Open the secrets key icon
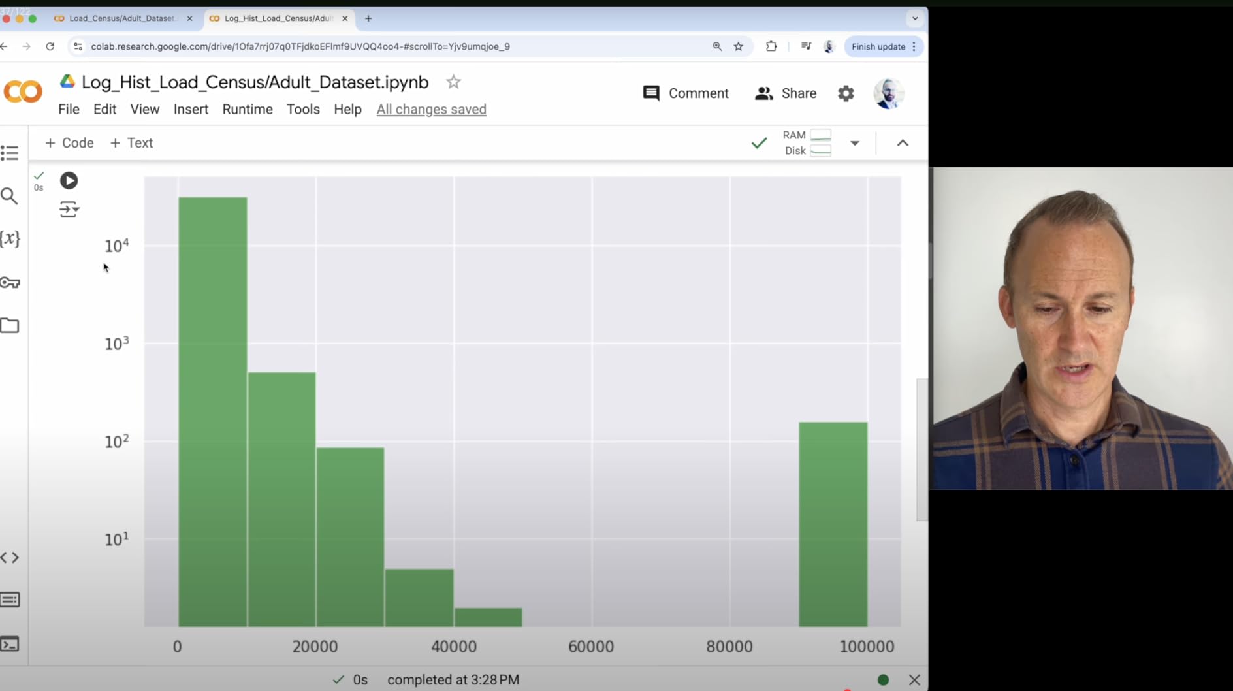This screenshot has width=1233, height=691. point(10,282)
